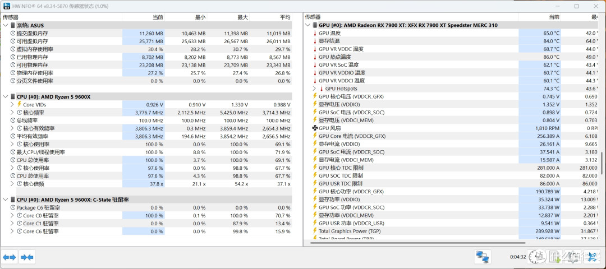Select the 可用虚拟内存 row label
The image size is (606, 269).
click(x=32, y=41)
